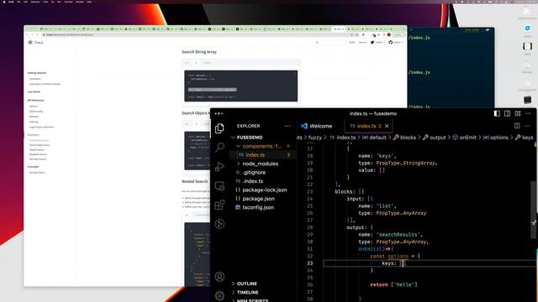Open Remote Explorer in VS Code activity bar

219,186
